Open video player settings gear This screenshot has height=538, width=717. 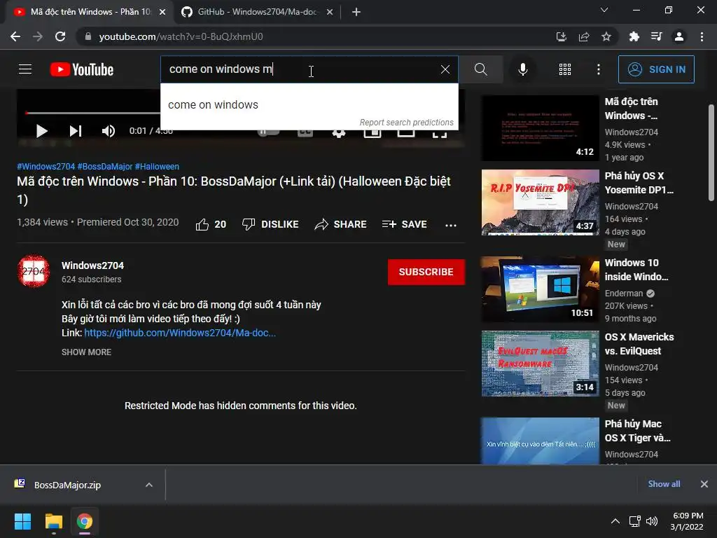pos(338,132)
